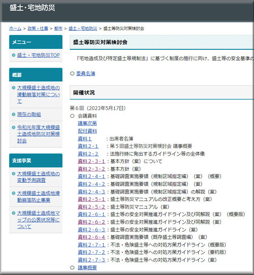Click circle marker before 議事概要

[x=72, y=267]
